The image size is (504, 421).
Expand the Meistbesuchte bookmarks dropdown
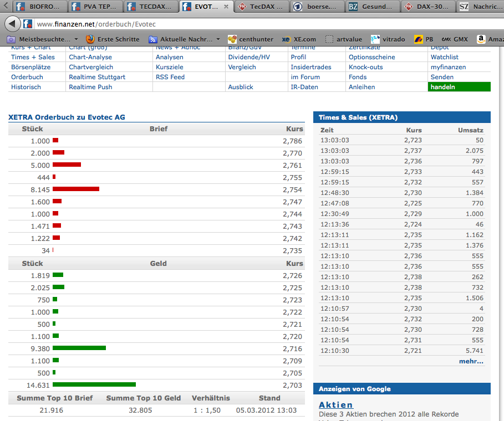[x=76, y=39]
